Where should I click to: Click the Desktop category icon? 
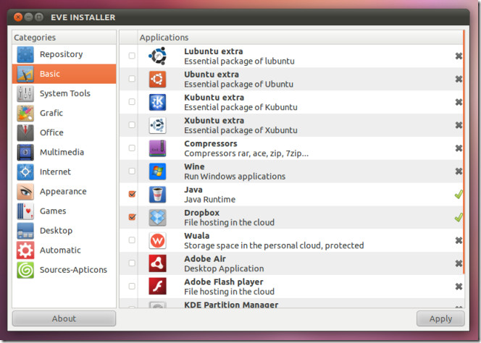(25, 231)
